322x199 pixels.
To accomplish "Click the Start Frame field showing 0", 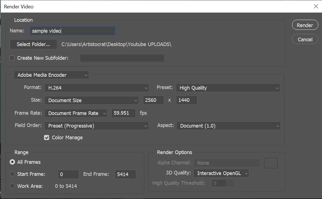I will pyautogui.click(x=68, y=174).
